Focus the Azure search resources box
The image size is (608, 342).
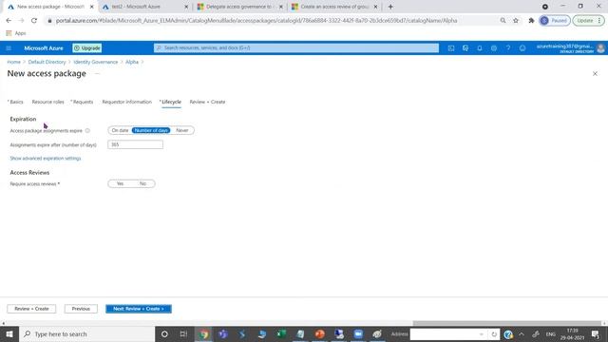296,48
